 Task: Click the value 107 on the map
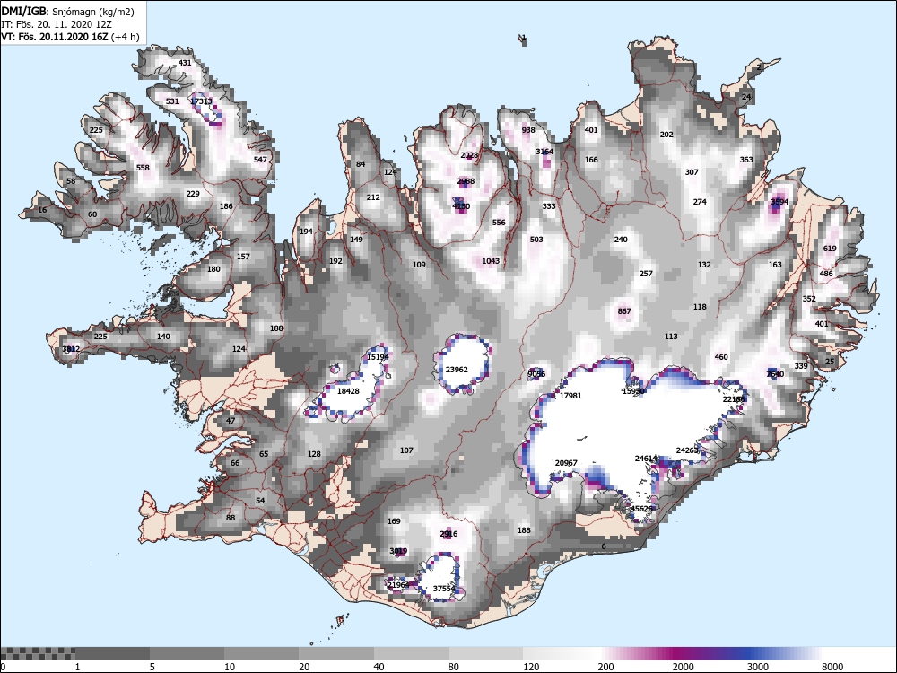click(x=406, y=450)
